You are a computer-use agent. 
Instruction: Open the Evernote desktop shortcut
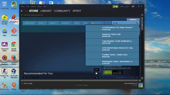pyautogui.click(x=14, y=5)
